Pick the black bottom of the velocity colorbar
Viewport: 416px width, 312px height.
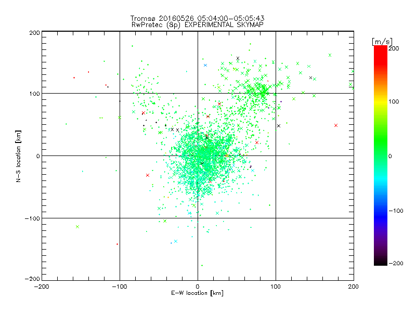coord(381,263)
